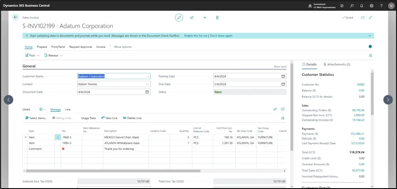Switch to the Home tab
The image size is (397, 189).
[x=29, y=47]
